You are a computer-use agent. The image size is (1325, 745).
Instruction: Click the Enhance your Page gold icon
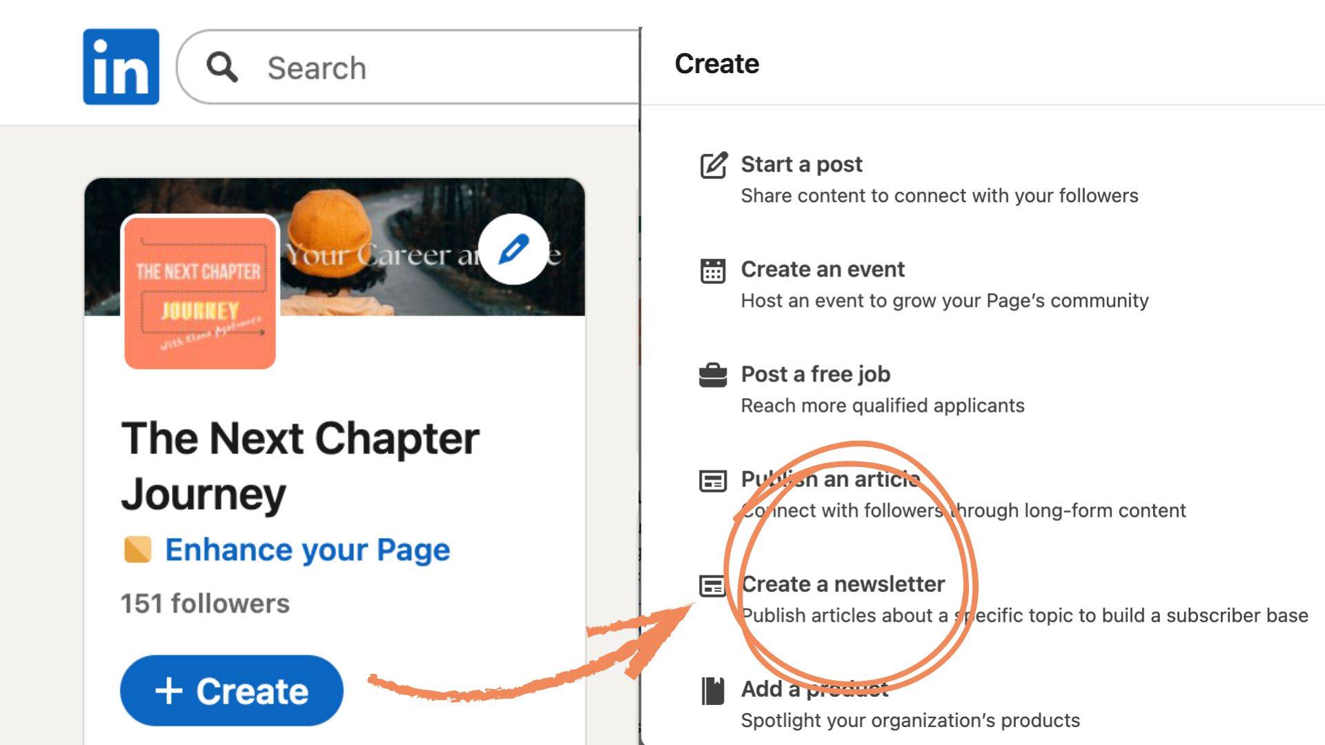point(137,550)
